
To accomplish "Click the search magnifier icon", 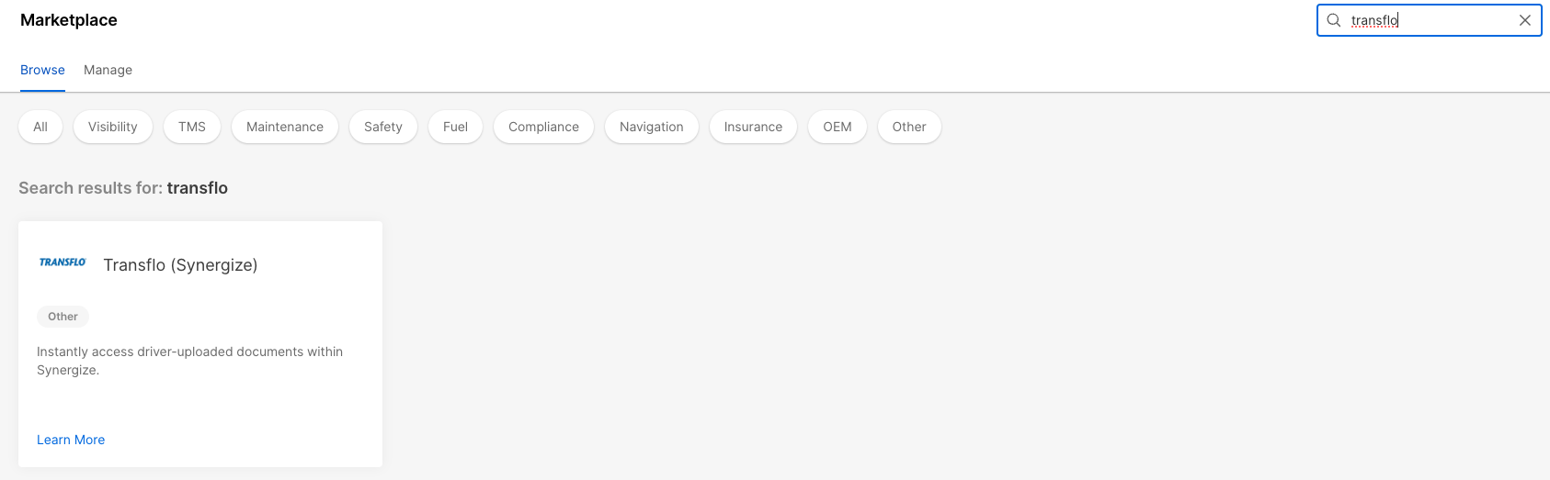I will coord(1334,20).
